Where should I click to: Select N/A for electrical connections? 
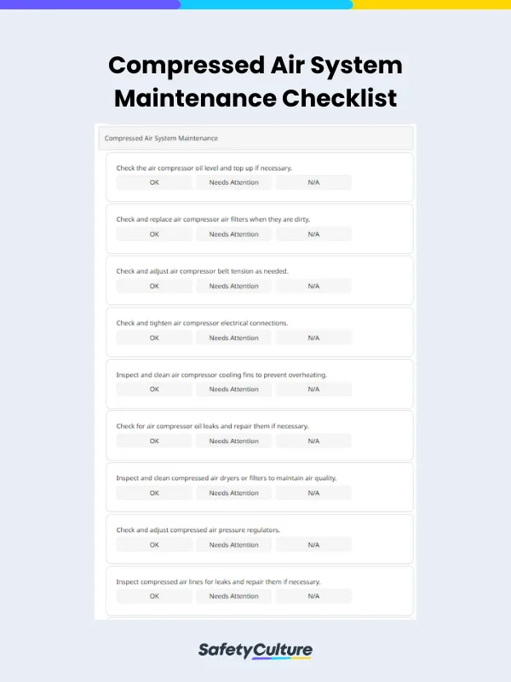pos(313,338)
